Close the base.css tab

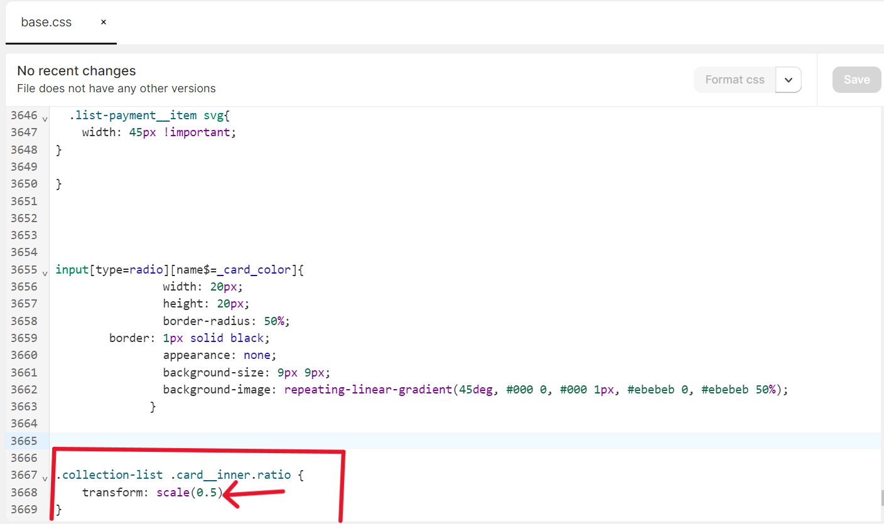(104, 22)
